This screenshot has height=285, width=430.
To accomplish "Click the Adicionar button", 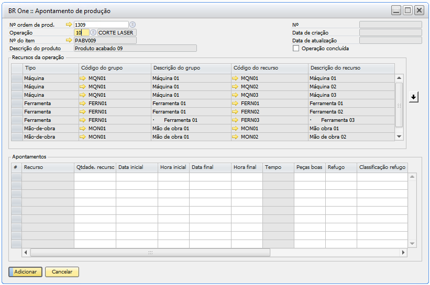I will click(26, 272).
